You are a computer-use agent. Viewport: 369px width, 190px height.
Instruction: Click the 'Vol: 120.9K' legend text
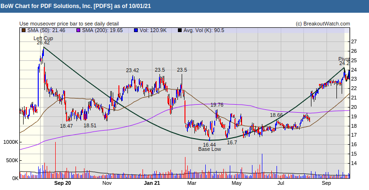point(153,30)
